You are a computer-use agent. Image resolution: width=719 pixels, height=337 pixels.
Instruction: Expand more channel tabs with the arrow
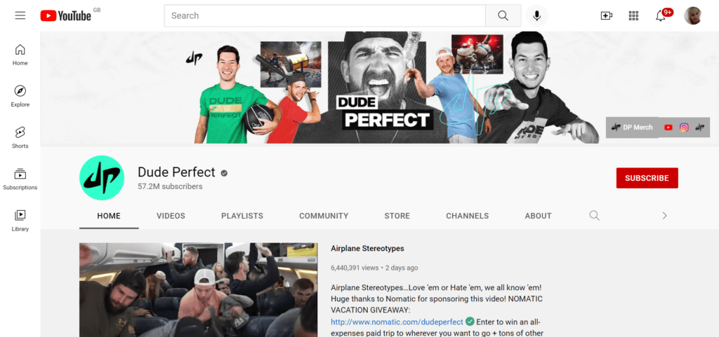click(664, 216)
